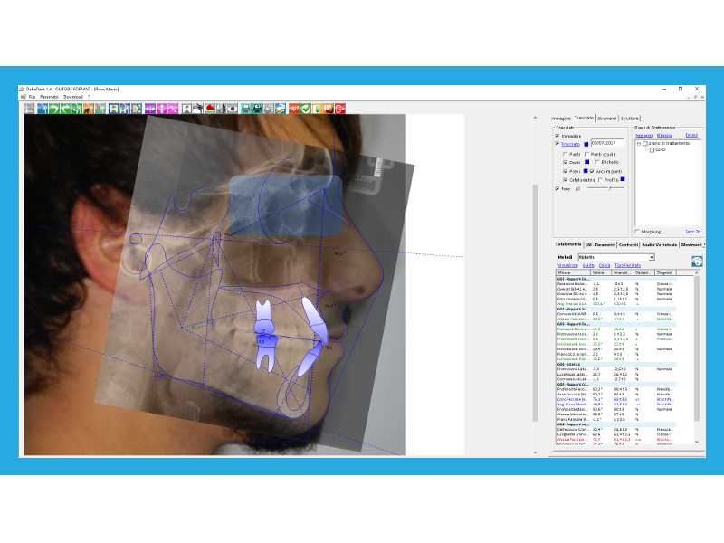Toggle the Tracciato checkbox
This screenshot has width=724, height=543.
pos(557,144)
